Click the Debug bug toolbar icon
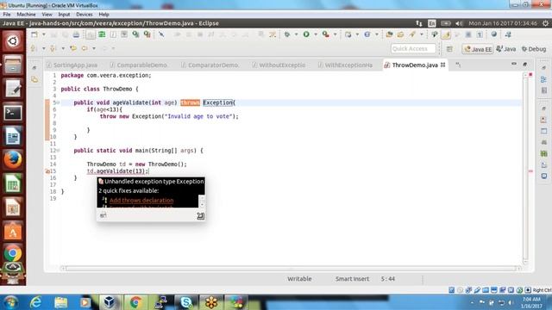Viewport: 552px width, 310px height. click(x=287, y=34)
